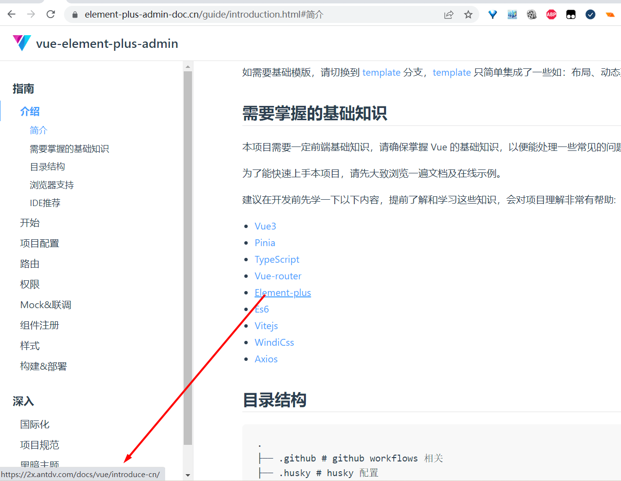The width and height of the screenshot is (621, 481).
Task: Click the orange extension icon rightmost in toolbar
Action: click(x=610, y=14)
